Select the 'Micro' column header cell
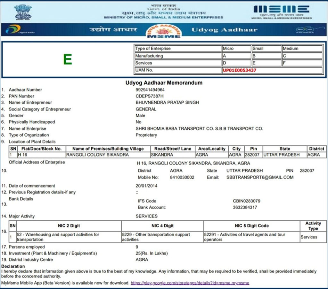Viewport: 328px width, 289px height. point(236,49)
